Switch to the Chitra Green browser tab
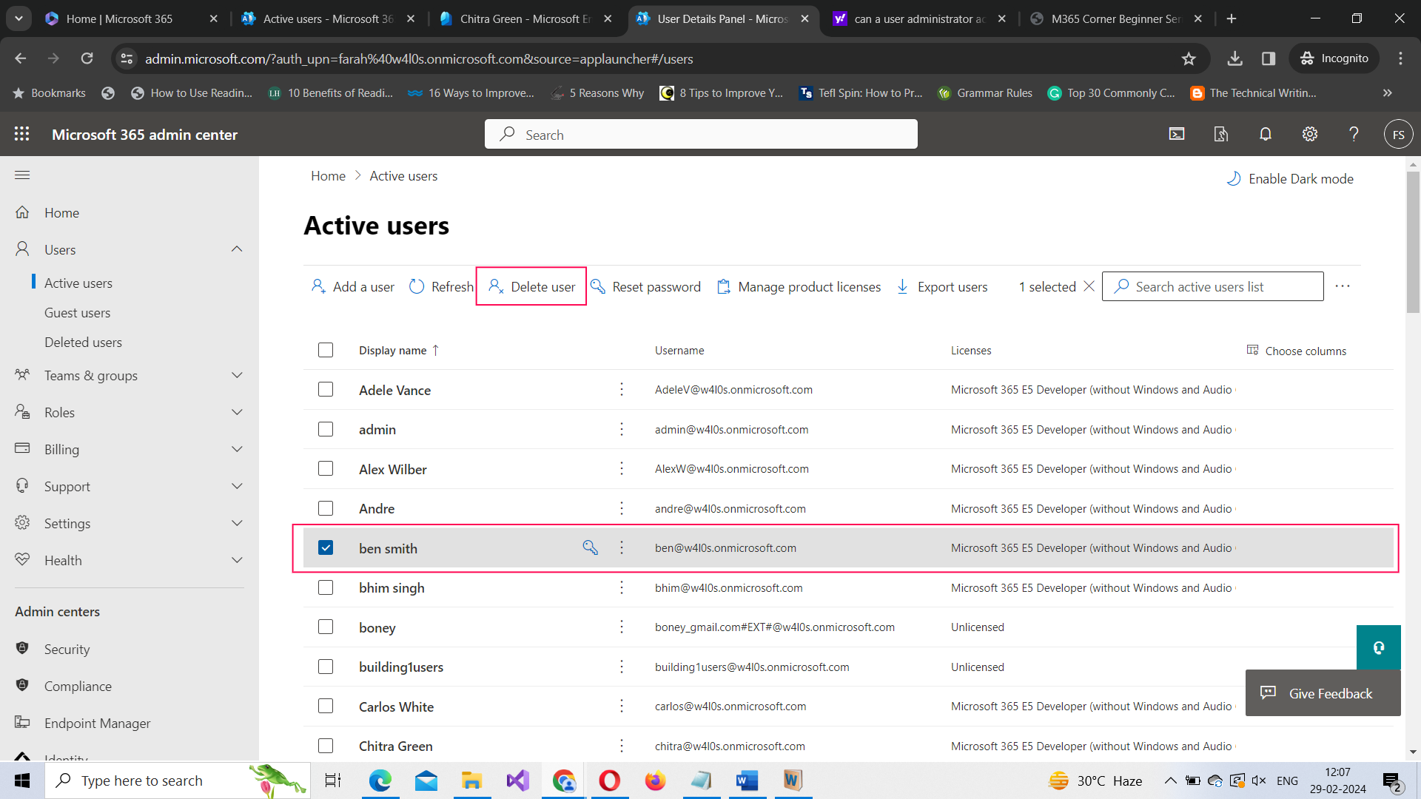 point(518,18)
